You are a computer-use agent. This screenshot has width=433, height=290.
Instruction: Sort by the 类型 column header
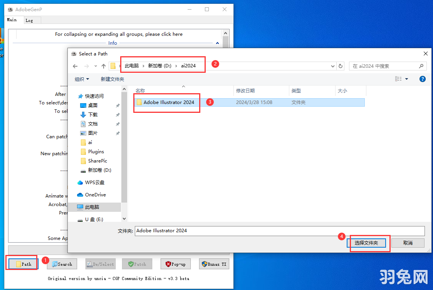[312, 91]
